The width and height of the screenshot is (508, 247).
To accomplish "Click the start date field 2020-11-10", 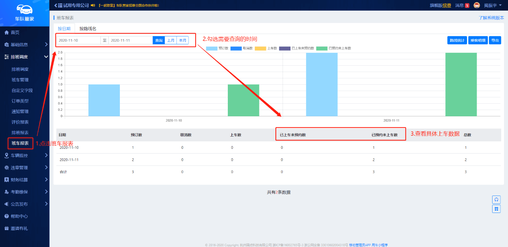I will coord(78,40).
